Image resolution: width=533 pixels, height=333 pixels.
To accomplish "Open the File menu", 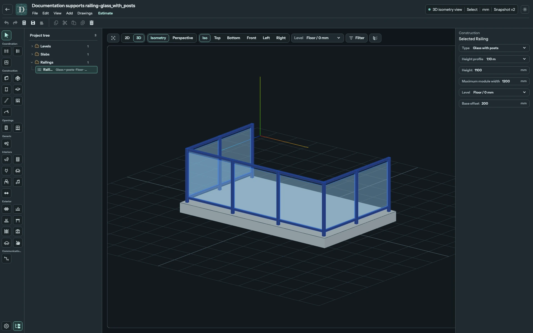I will tap(35, 13).
